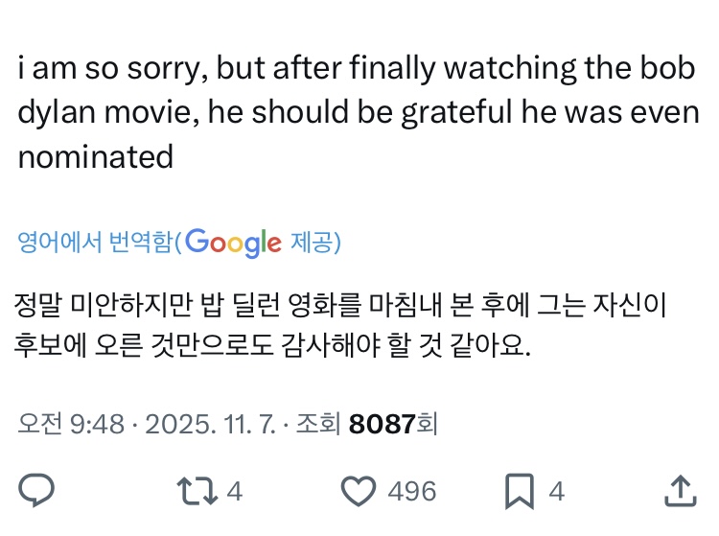719x536 pixels.
Task: Click the word "grateful" in the English tweet
Action: [x=467, y=112]
